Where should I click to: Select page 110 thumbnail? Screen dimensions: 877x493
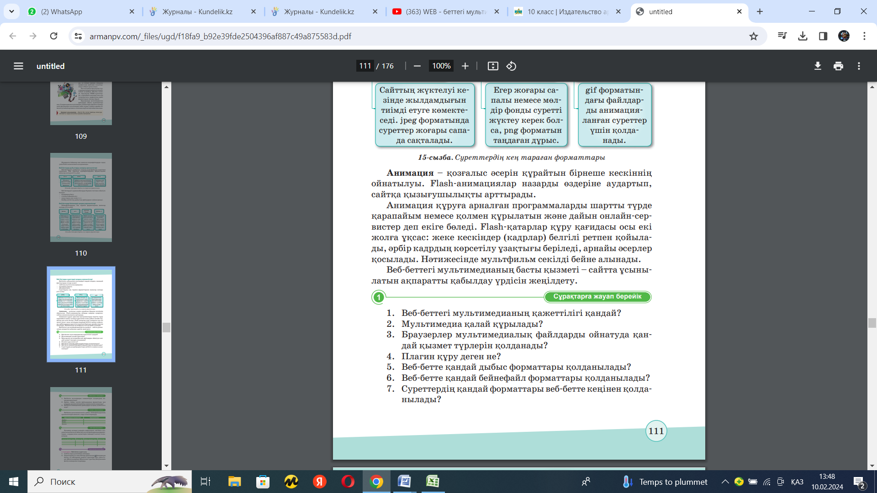81,197
